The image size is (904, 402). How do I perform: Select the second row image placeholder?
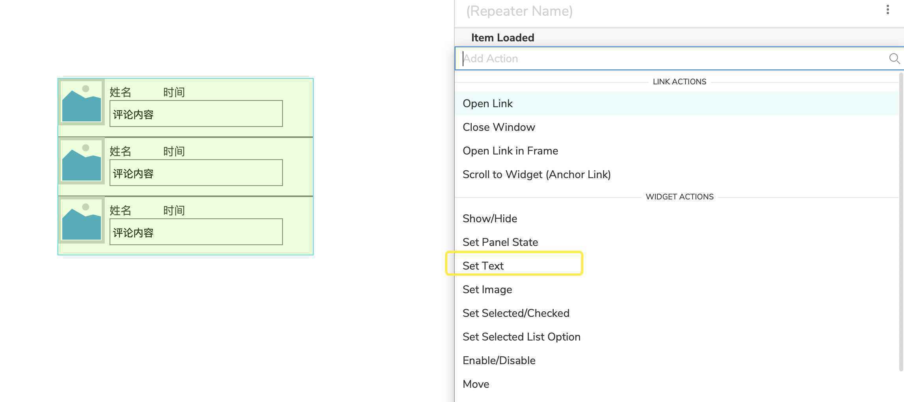[82, 161]
